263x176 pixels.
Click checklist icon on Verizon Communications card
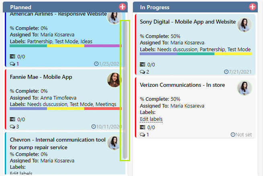click(143, 127)
